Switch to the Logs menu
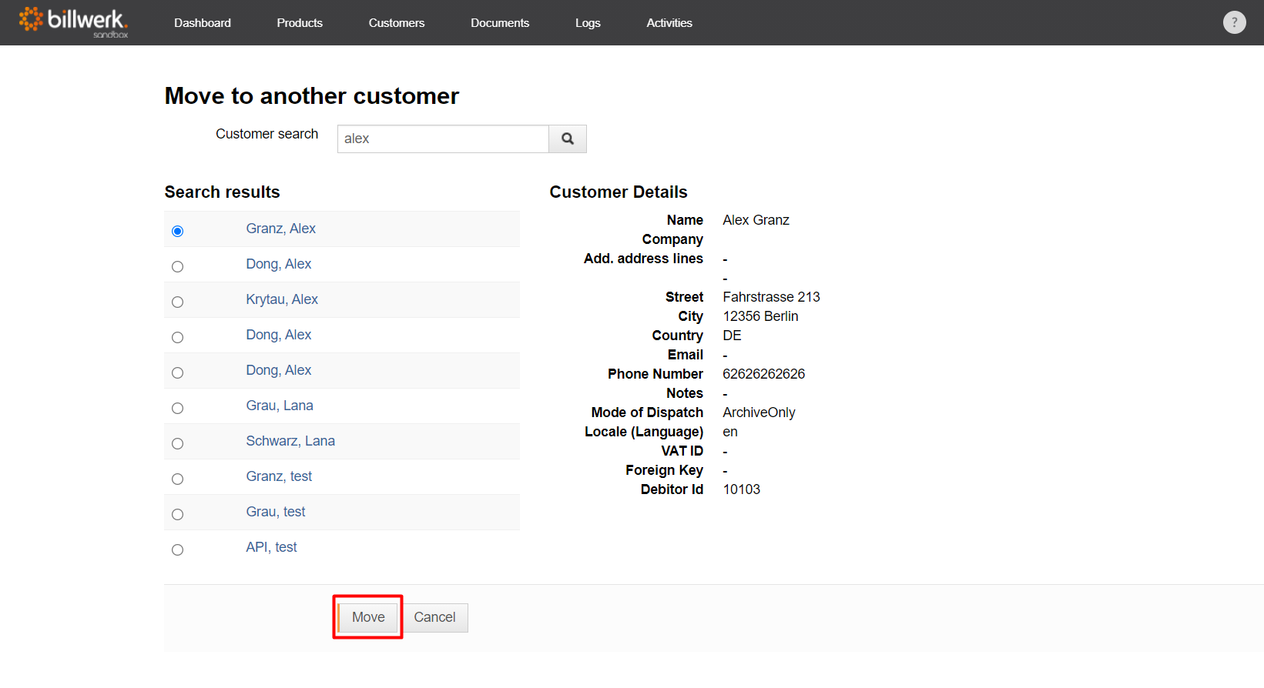The image size is (1264, 688). point(588,23)
